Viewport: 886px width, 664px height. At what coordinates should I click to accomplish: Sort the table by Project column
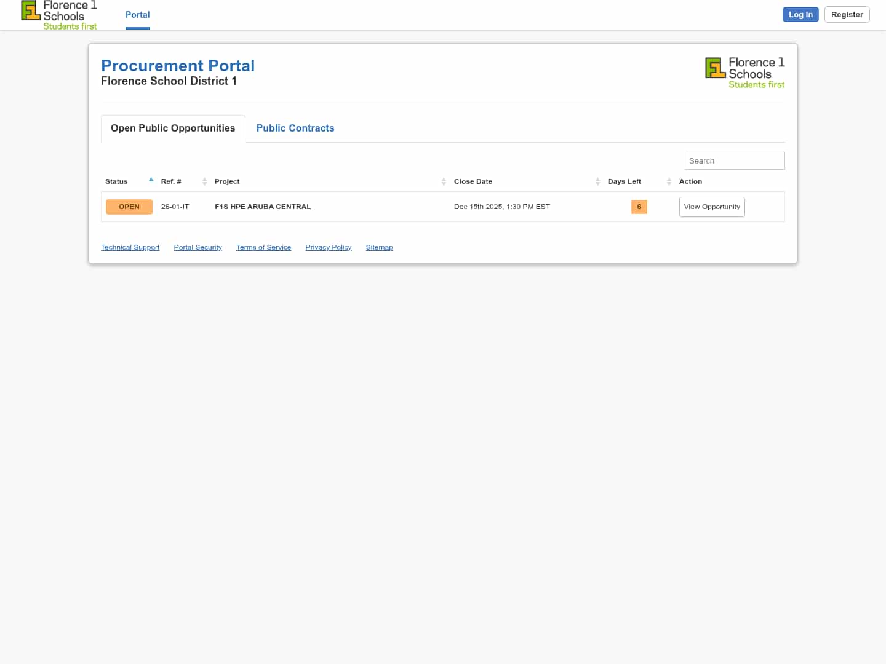[x=444, y=181]
